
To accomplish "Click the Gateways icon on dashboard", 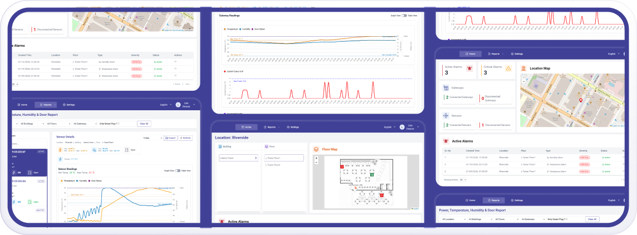I will coord(446,87).
